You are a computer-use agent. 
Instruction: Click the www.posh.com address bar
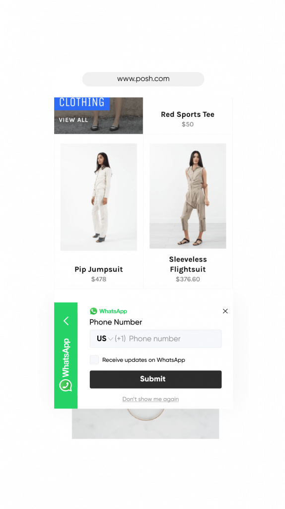pyautogui.click(x=143, y=79)
